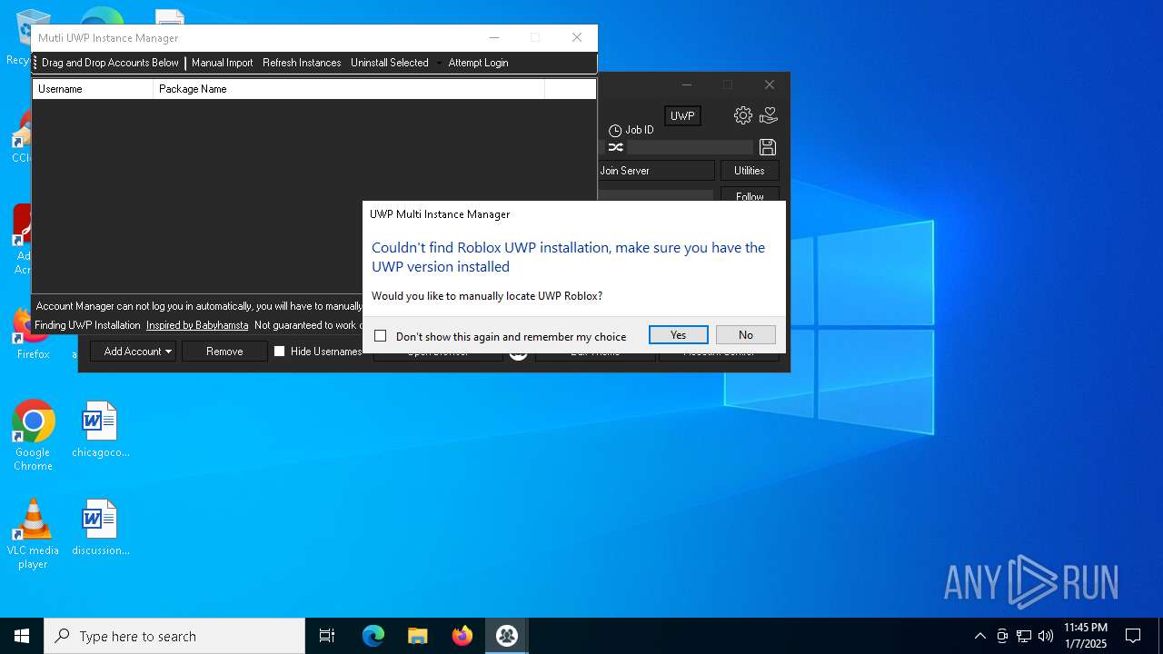This screenshot has width=1163, height=654.
Task: Select Attempt Login in the toolbar
Action: pos(478,63)
